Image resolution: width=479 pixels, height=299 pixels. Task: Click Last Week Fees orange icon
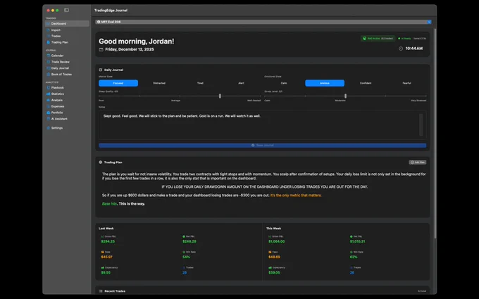point(103,252)
